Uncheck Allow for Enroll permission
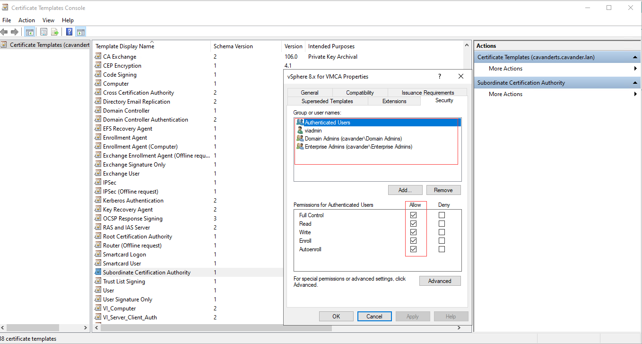The image size is (642, 344). click(414, 241)
